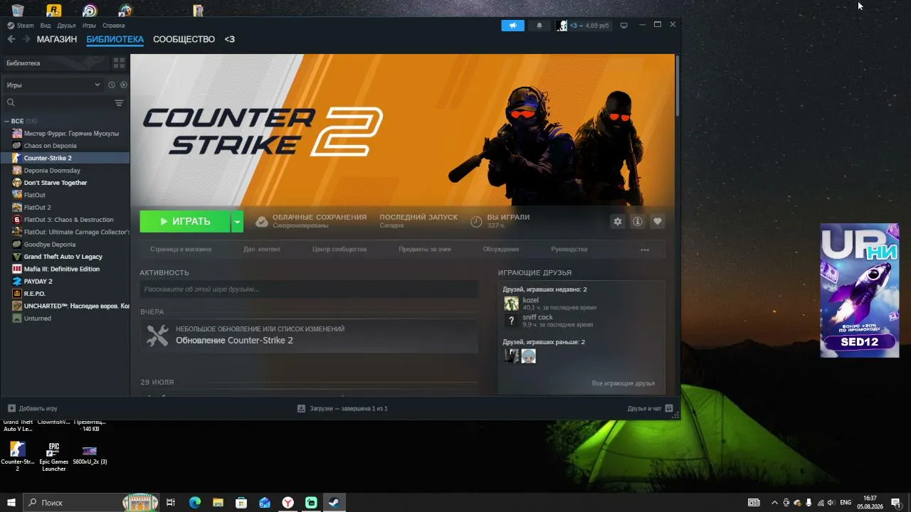Open Страница в магазине link
This screenshot has width=911, height=512.
181,250
